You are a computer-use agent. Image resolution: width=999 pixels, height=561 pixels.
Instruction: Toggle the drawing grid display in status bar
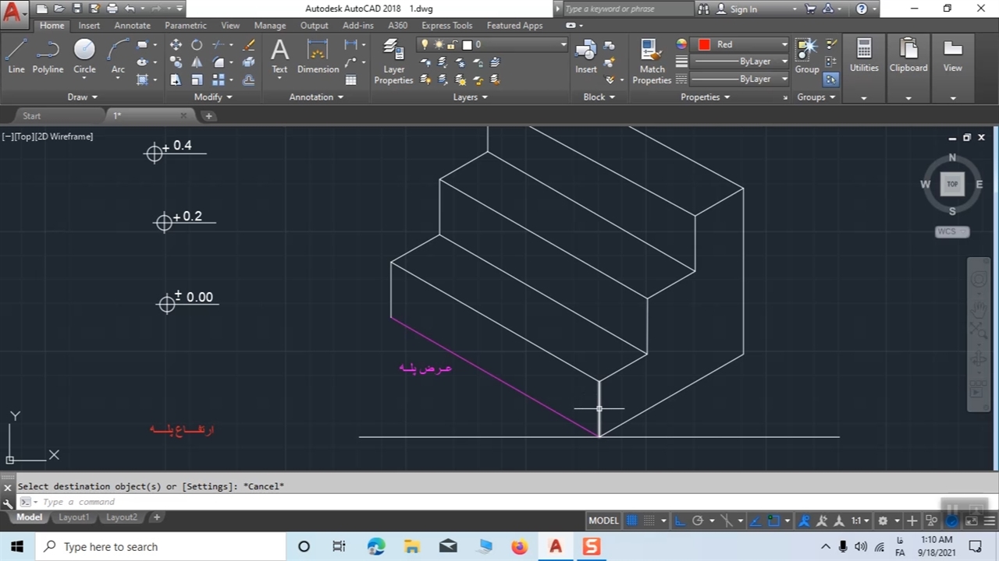pos(632,520)
